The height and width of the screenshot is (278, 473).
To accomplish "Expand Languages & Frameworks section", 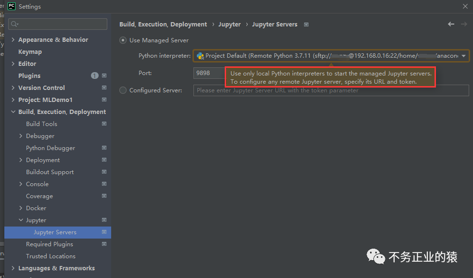I will pos(13,268).
